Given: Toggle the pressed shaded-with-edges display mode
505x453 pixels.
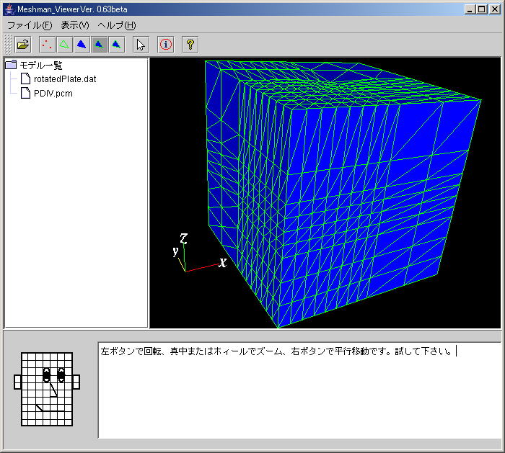Looking at the screenshot, I should pyautogui.click(x=100, y=45).
